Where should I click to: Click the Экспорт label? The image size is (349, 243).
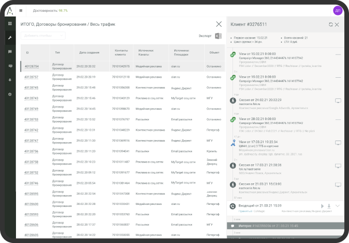pos(205,36)
